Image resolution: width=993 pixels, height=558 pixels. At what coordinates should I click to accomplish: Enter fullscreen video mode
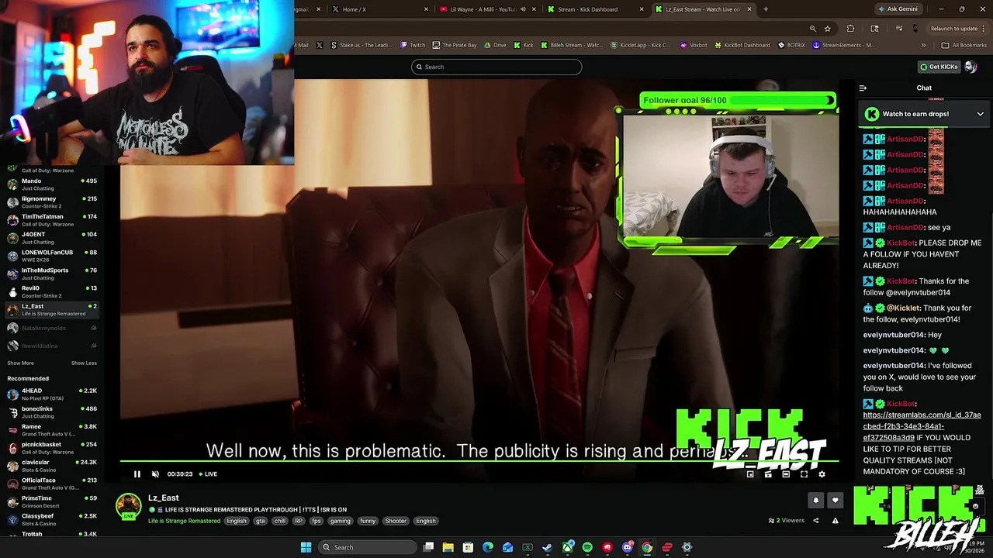coord(804,474)
